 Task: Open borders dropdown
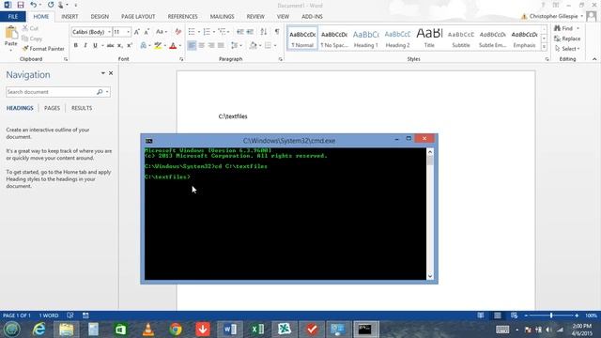(x=275, y=46)
